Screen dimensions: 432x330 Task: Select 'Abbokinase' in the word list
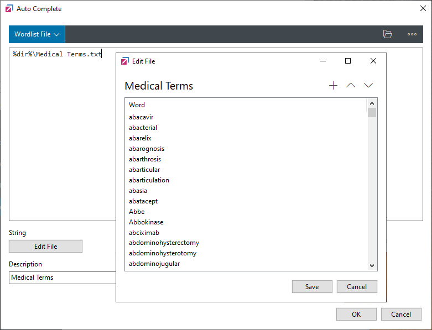coord(146,222)
